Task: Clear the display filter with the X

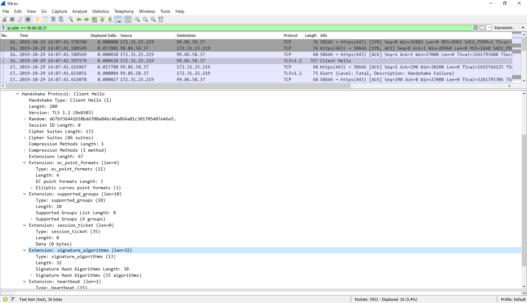Action: click(476, 28)
